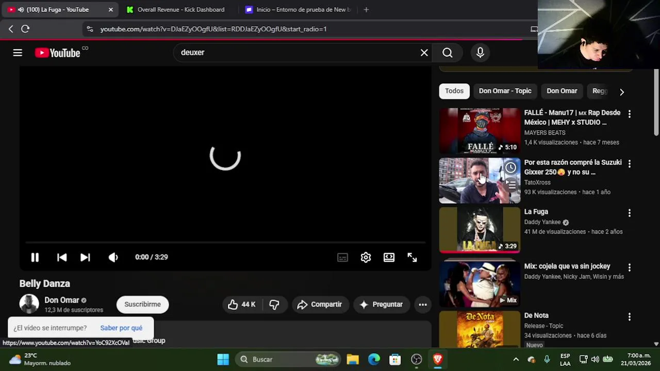Open system volume tray icon

tap(595, 359)
